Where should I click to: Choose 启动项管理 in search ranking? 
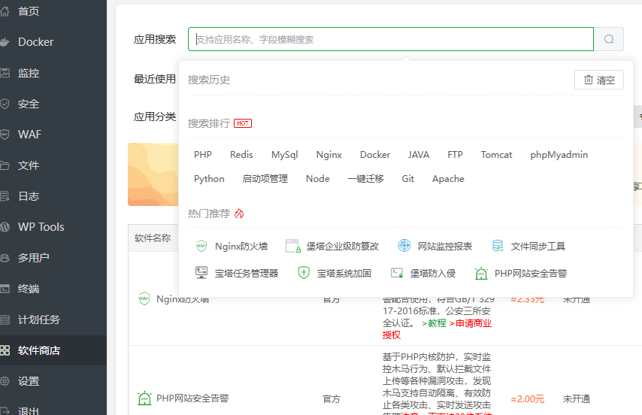265,179
